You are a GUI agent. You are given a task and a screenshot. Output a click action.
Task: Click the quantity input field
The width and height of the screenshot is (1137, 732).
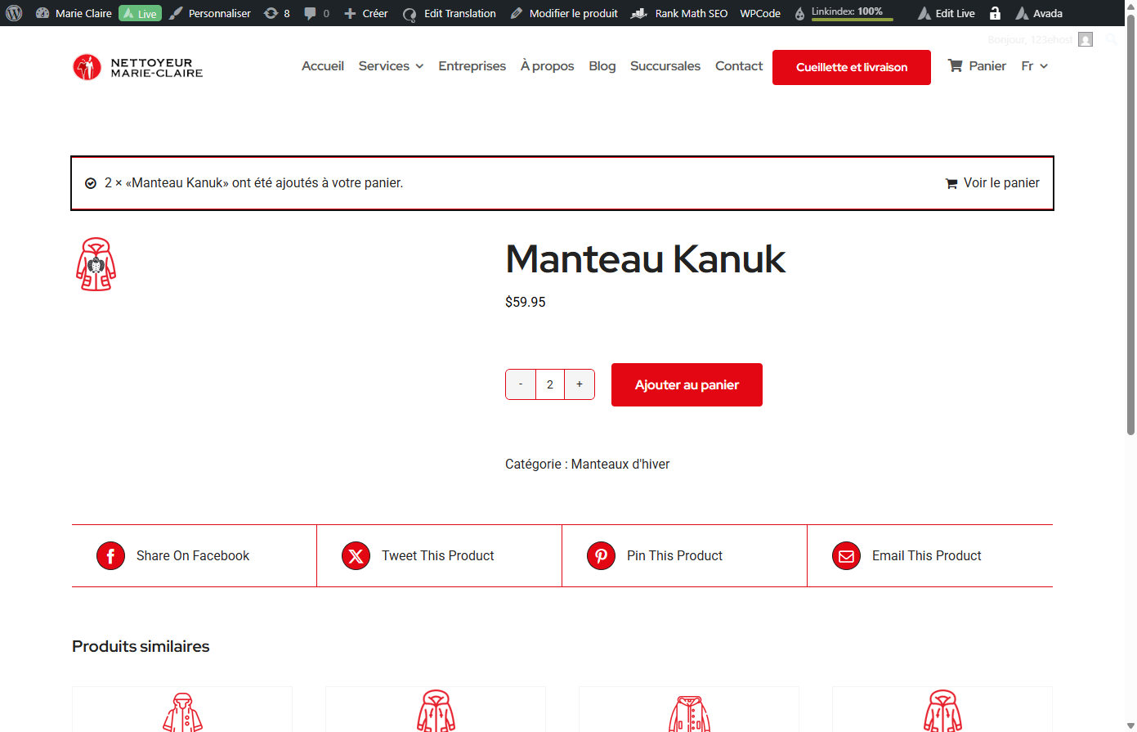coord(550,384)
